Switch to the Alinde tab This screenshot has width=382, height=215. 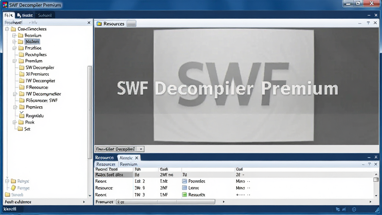(128, 158)
